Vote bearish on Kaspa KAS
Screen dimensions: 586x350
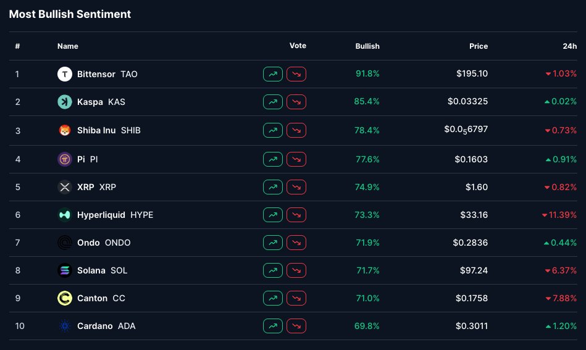coord(296,102)
